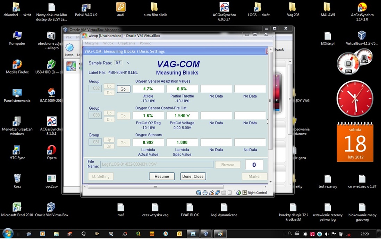Click the log File Name input field

click(157, 164)
